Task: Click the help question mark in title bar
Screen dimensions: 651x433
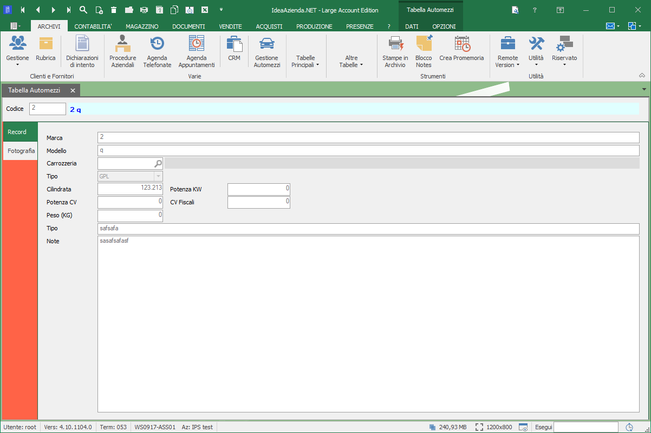Action: click(x=535, y=10)
